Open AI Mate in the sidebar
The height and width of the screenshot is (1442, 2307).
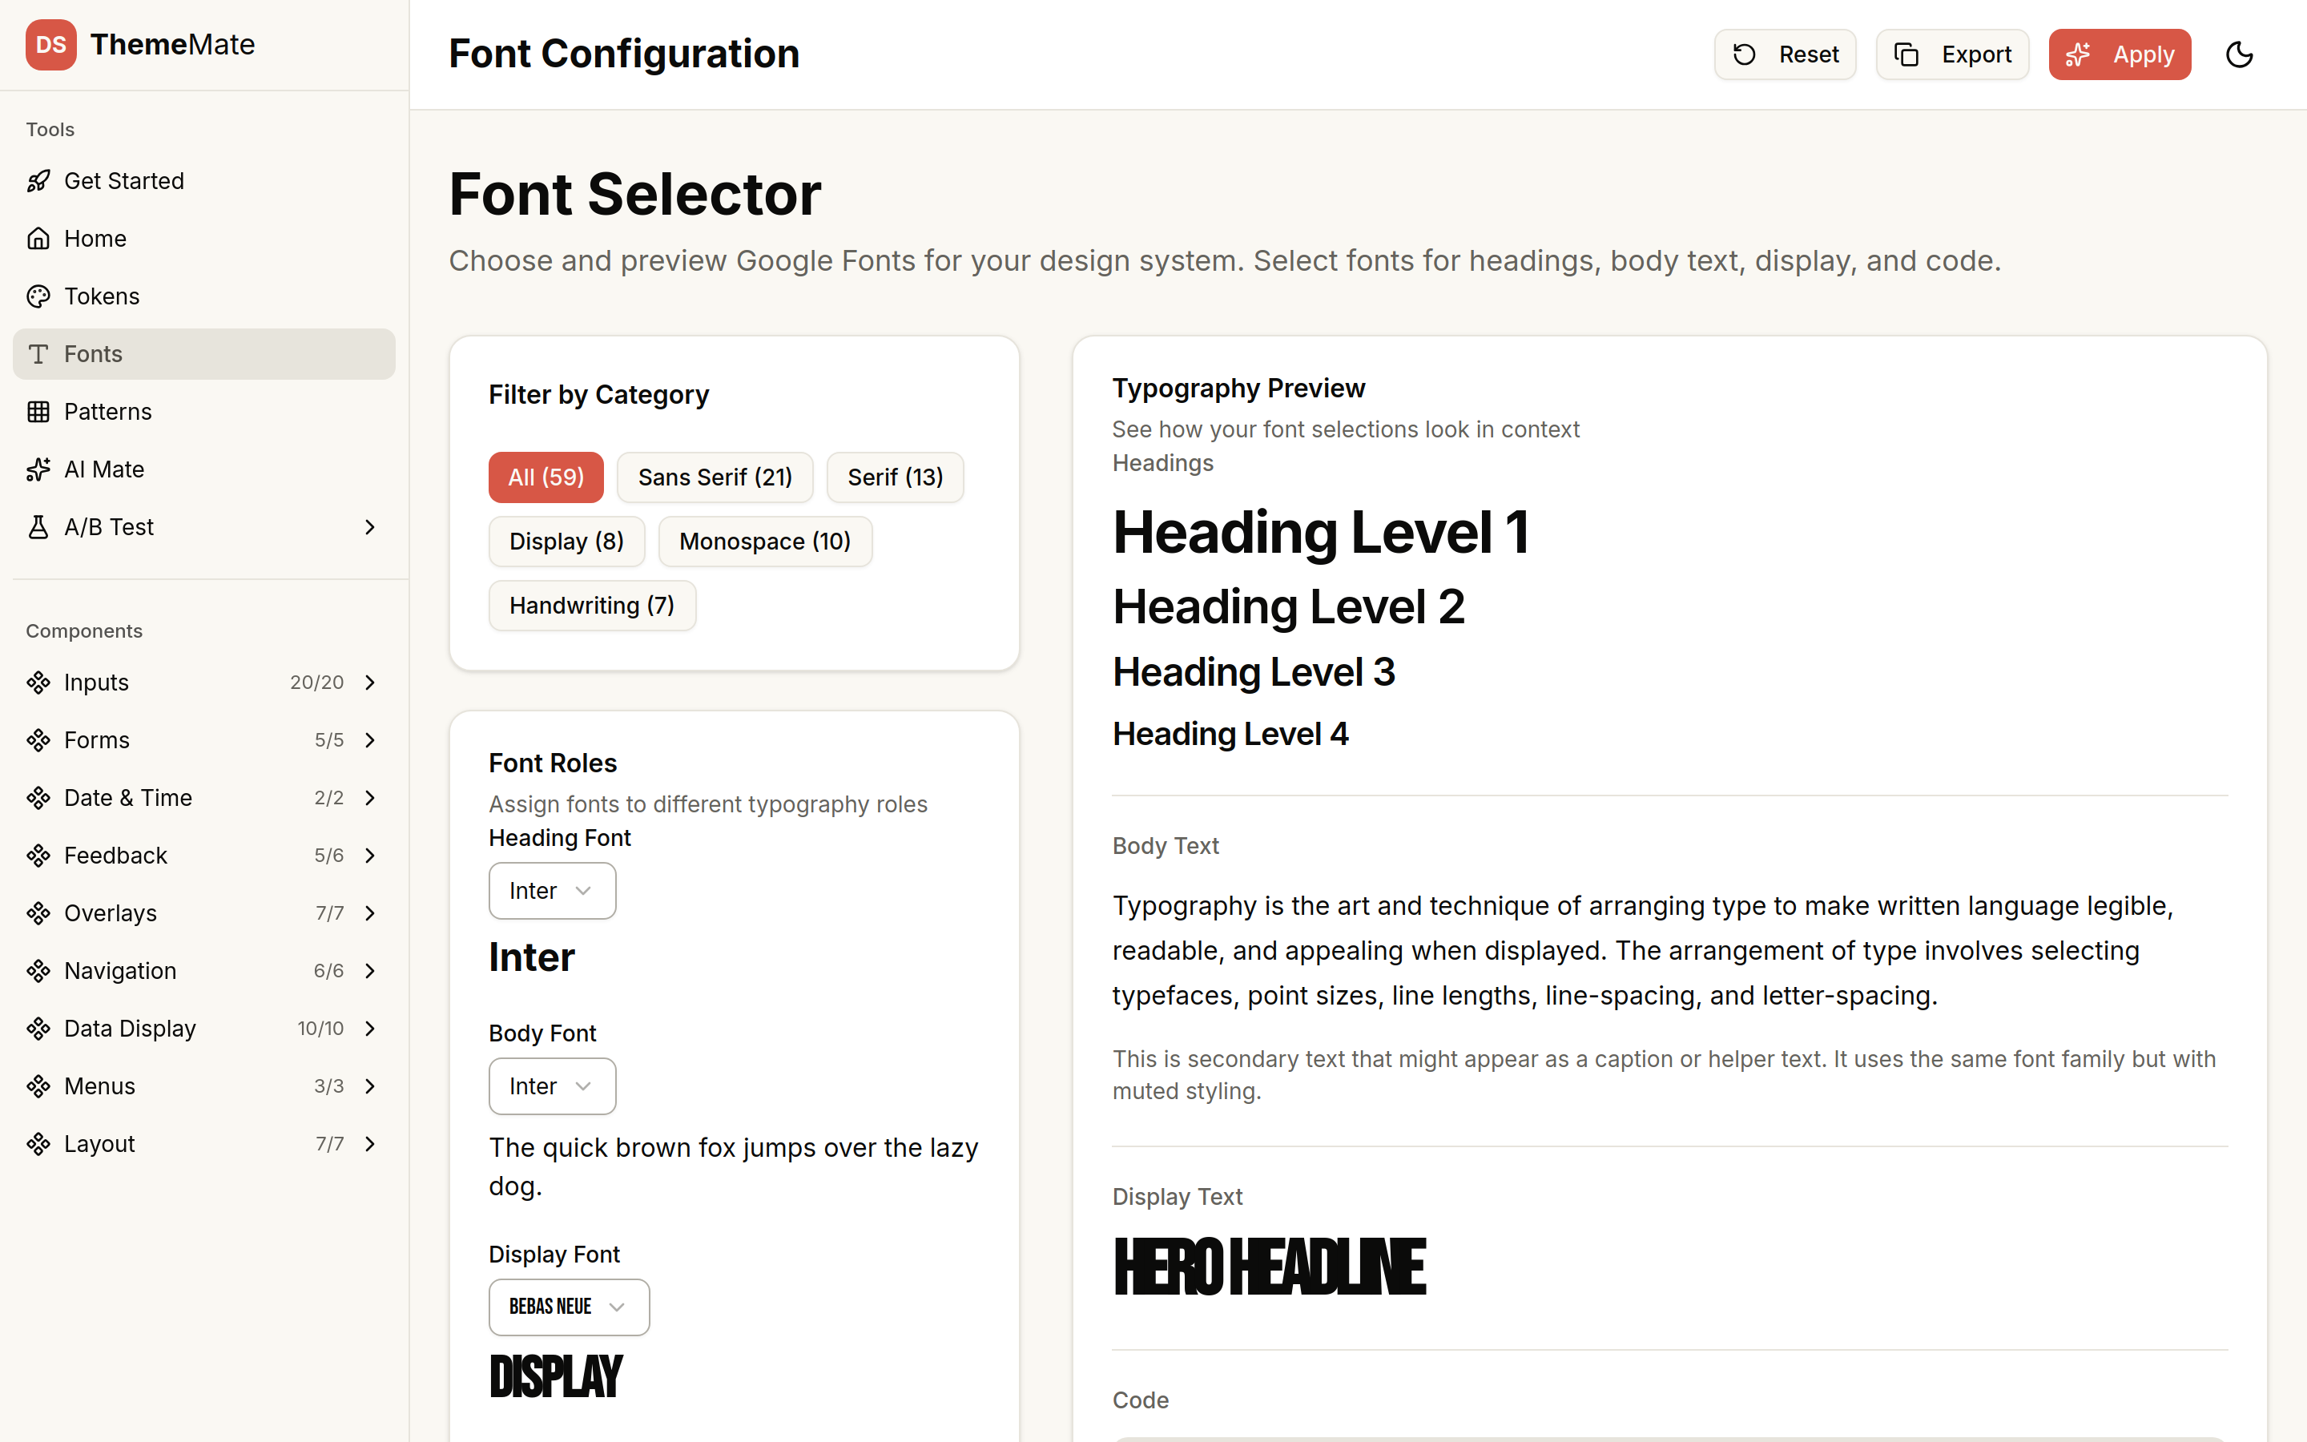204,469
